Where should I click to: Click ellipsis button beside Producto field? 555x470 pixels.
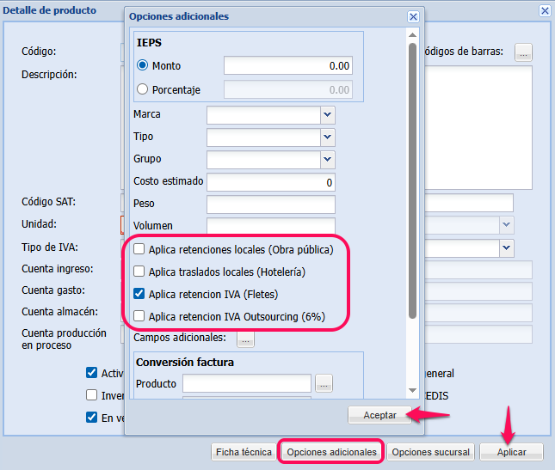[324, 384]
